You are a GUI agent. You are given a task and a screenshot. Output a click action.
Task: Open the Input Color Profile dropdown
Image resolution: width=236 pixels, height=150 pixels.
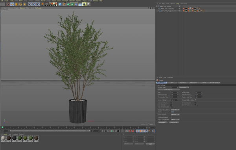pyautogui.click(x=175, y=119)
